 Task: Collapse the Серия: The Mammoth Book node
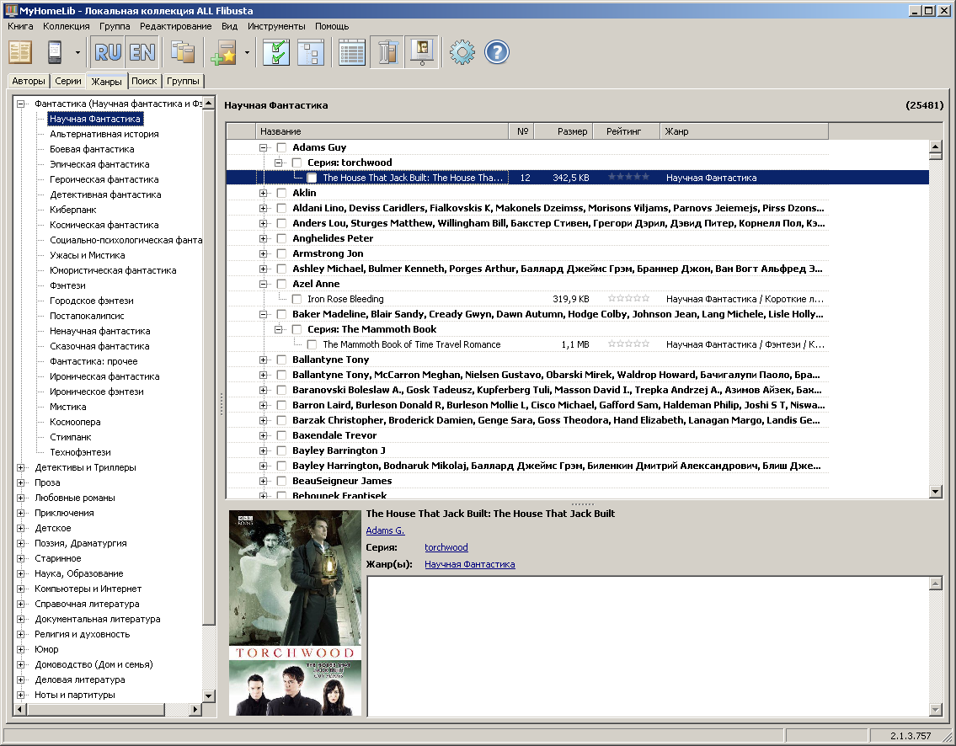point(279,330)
